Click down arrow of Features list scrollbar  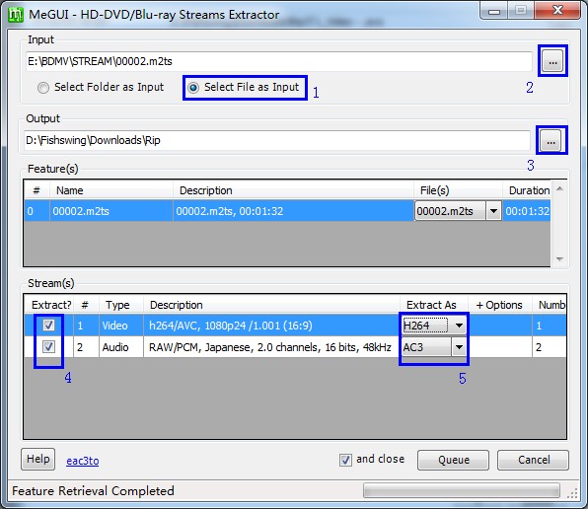click(x=559, y=259)
